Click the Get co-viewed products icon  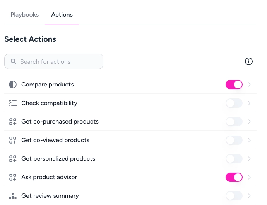coord(13,140)
